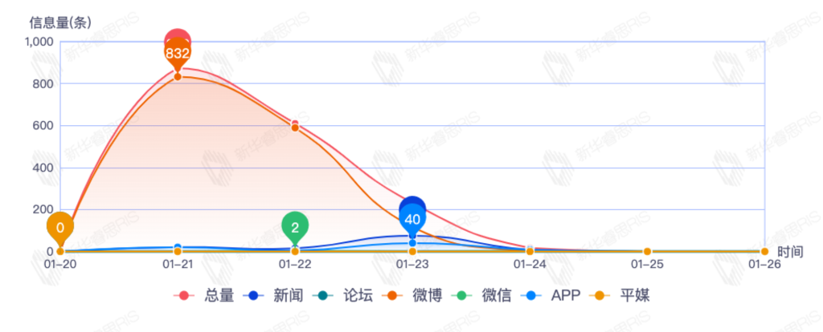Screen dimensions: 823x332
Task: Click the data point at 01-26
Action: [x=764, y=252]
